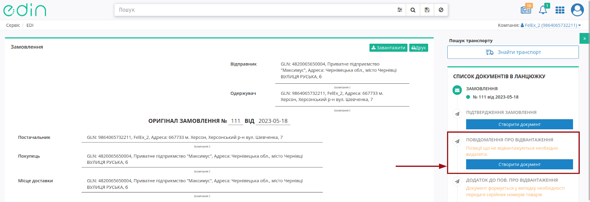Go to Сервіс breadcrumb

click(13, 25)
